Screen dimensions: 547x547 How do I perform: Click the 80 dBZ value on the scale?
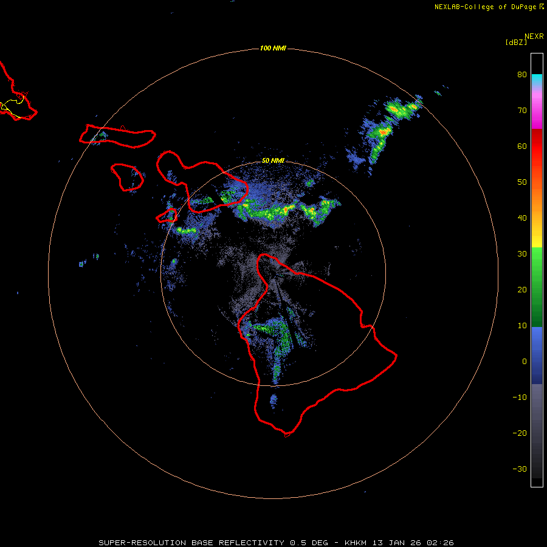coord(522,74)
